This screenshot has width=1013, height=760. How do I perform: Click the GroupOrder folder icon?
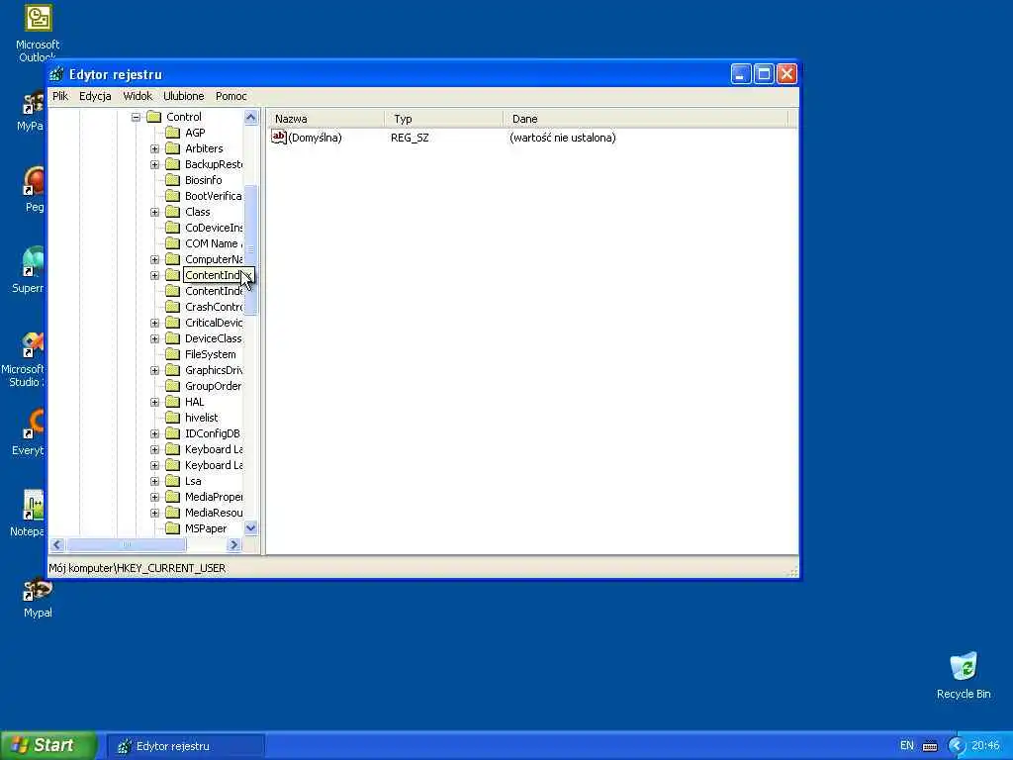coord(172,386)
